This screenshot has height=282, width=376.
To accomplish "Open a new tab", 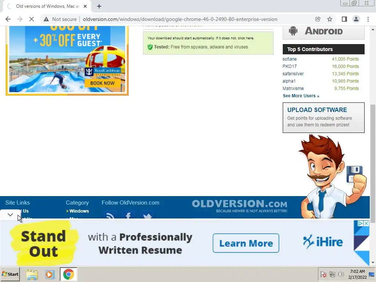I will click(99, 6).
